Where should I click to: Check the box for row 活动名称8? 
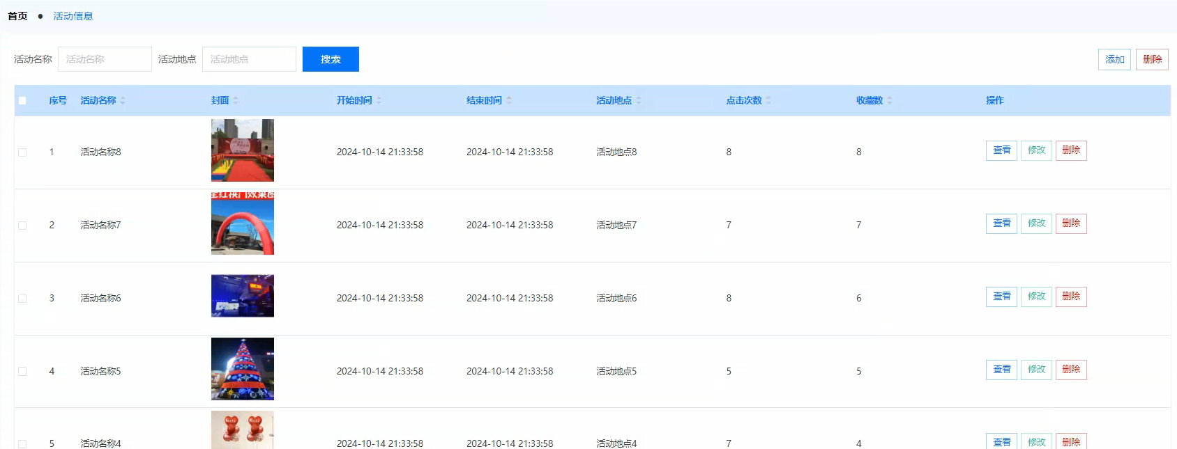[x=22, y=152]
